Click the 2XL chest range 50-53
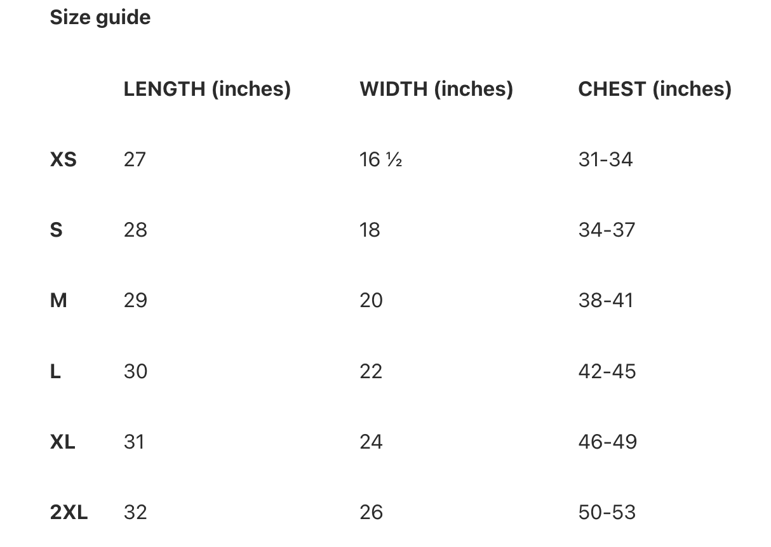 tap(607, 512)
